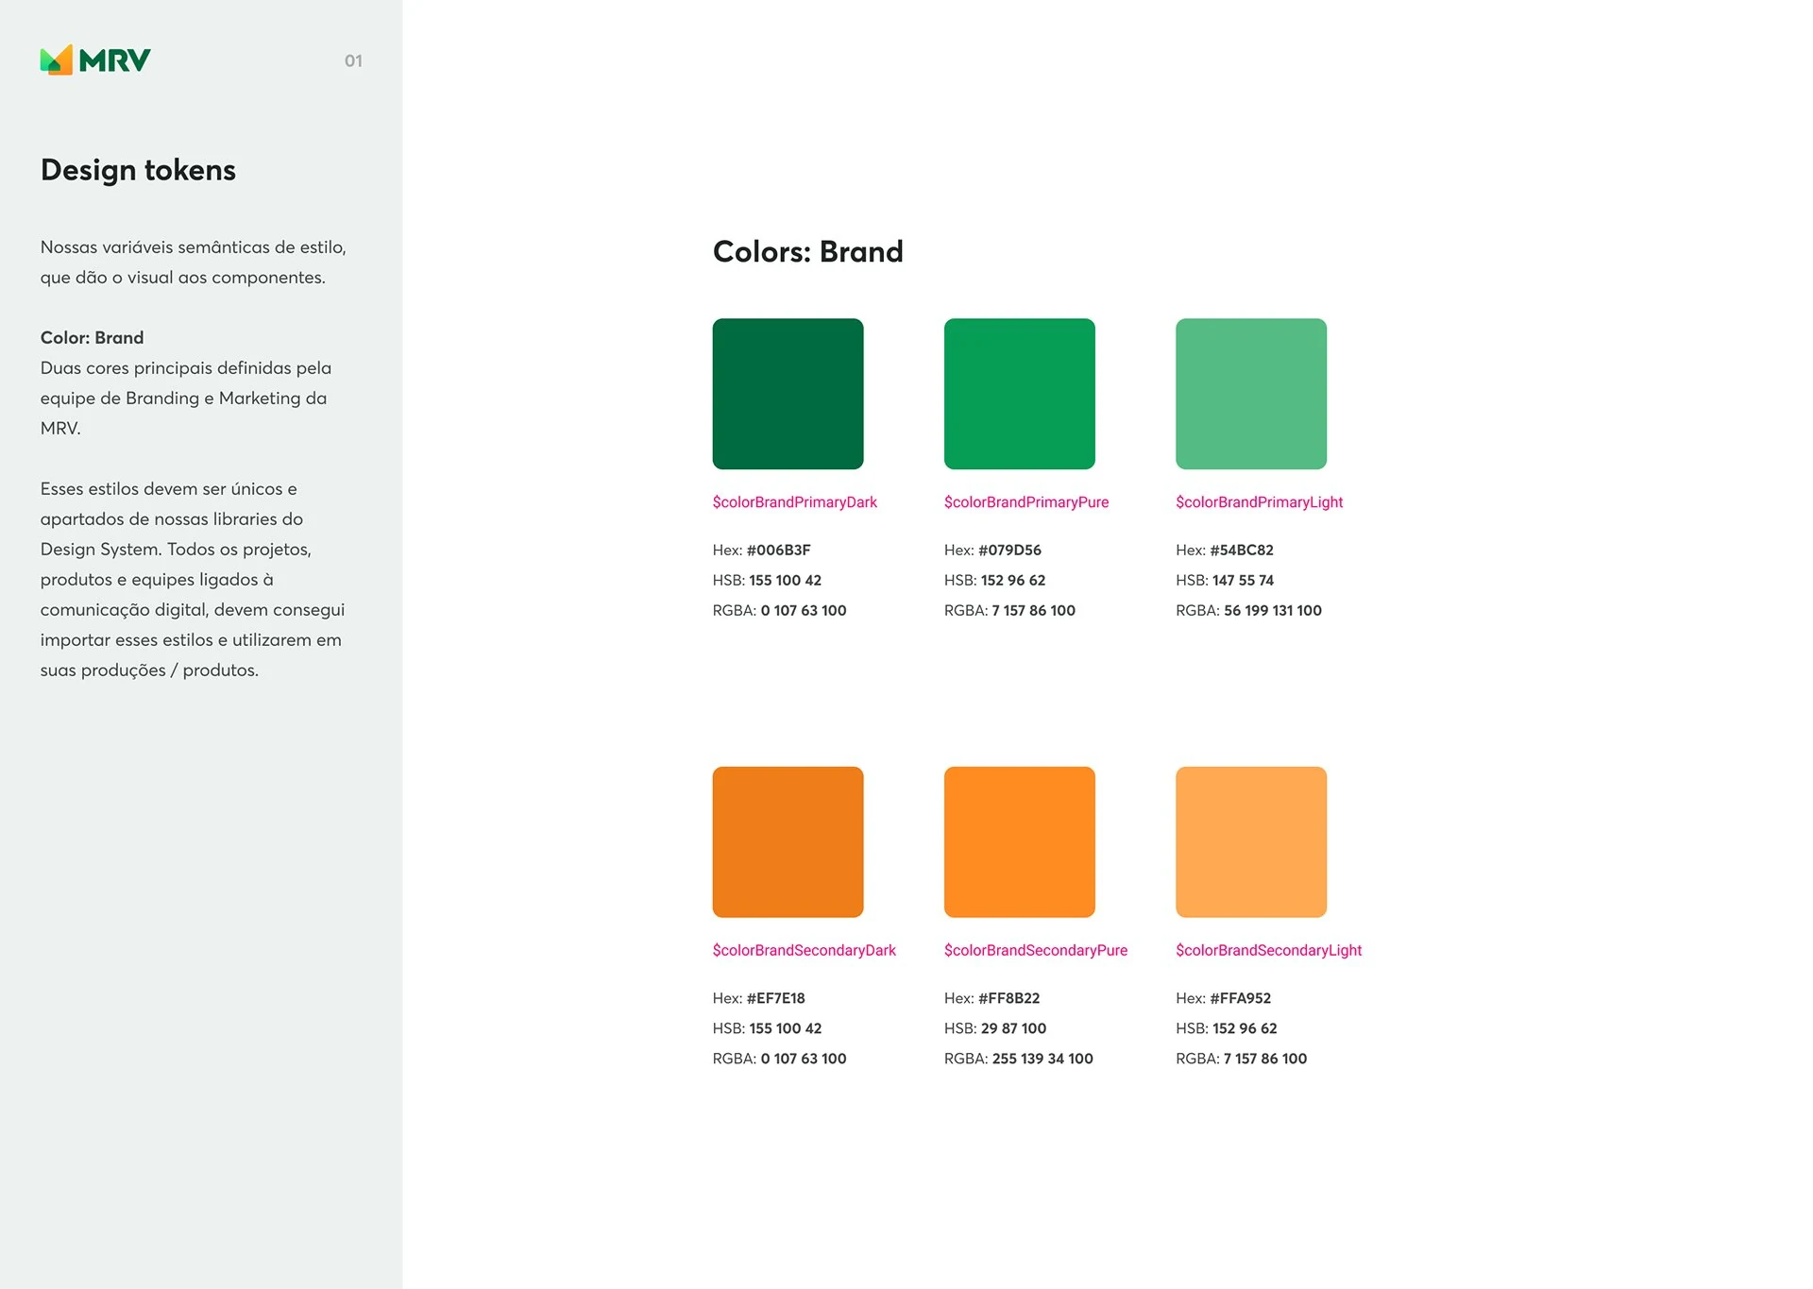Open the $colorBrandPrimaryLight token link
This screenshot has width=1813, height=1289.
1260,501
